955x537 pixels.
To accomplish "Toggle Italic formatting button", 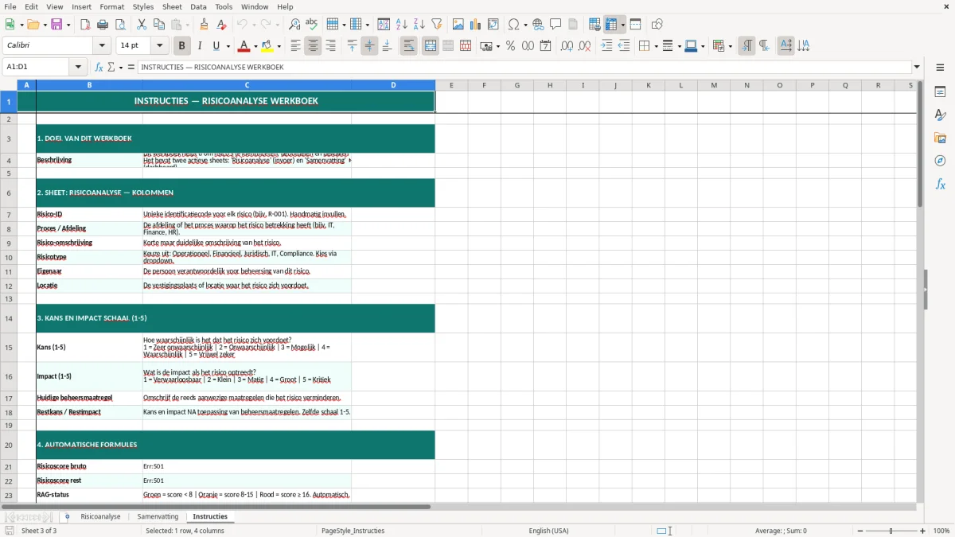I will click(x=199, y=46).
